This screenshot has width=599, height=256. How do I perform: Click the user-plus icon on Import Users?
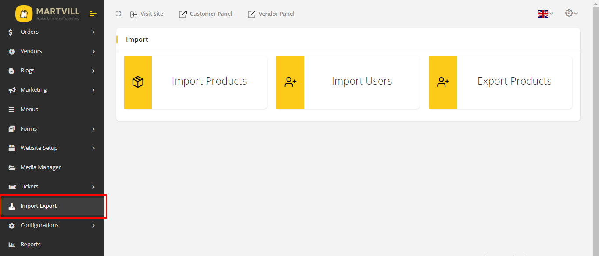(290, 82)
